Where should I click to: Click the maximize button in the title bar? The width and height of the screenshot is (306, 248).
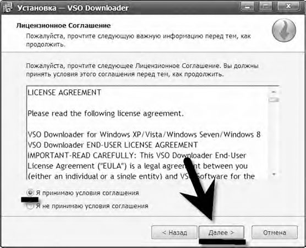tap(265, 7)
